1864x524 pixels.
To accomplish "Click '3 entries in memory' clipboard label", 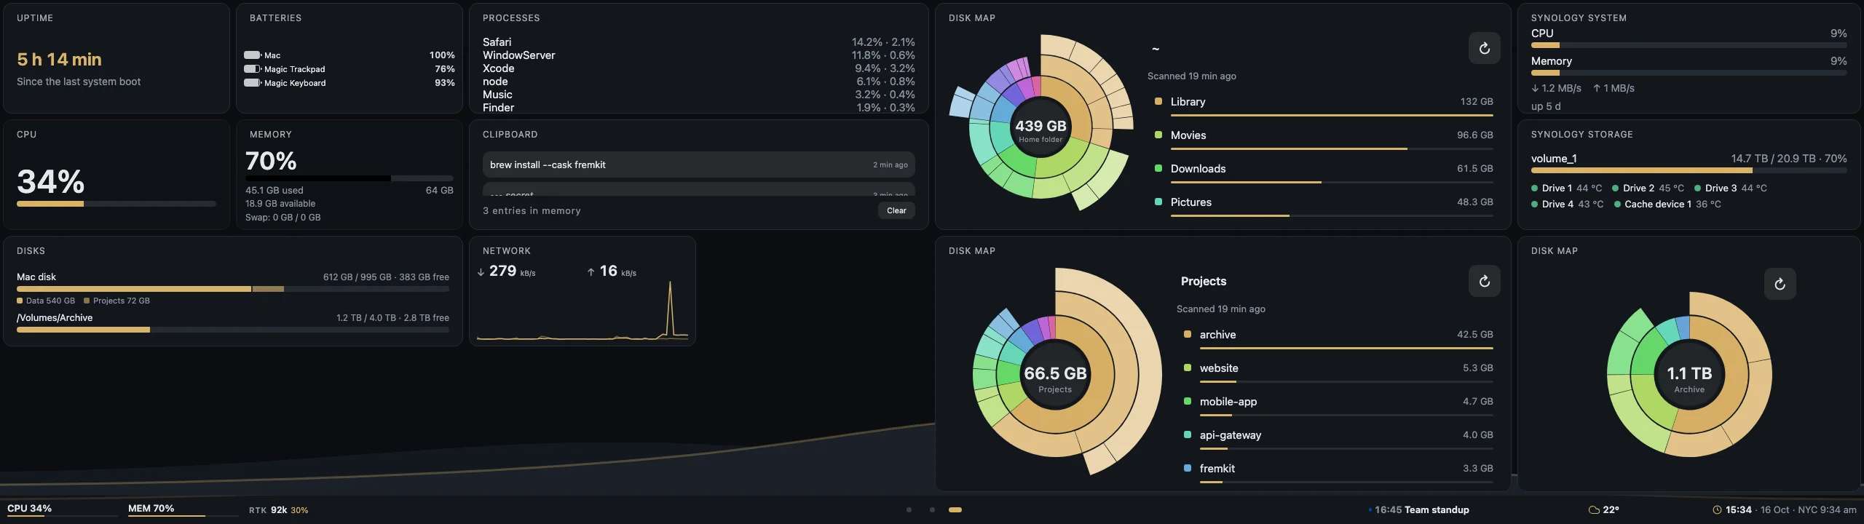I will (532, 211).
